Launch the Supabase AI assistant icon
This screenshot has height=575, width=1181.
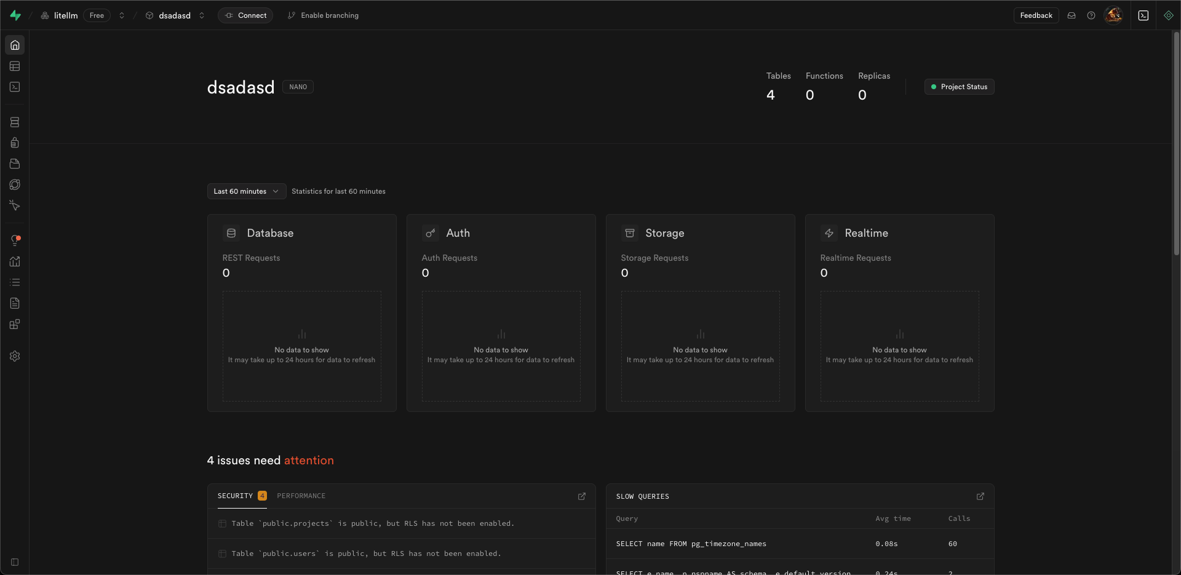[1168, 15]
